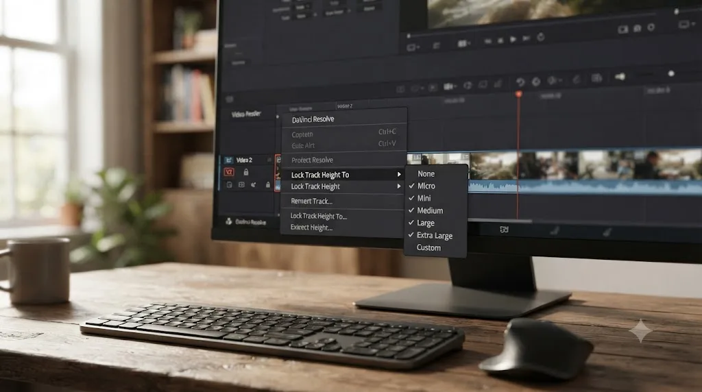Click the loop playback icon
702x392 pixels.
coord(541,37)
